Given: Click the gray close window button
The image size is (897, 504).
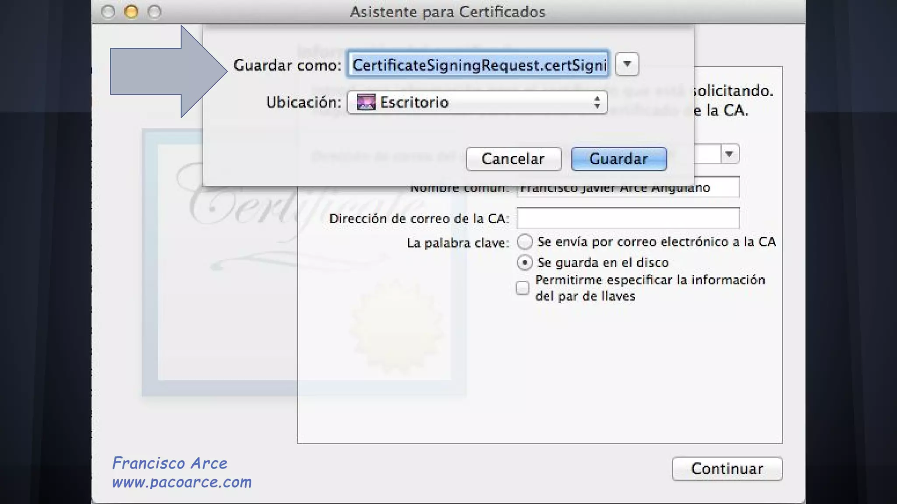Looking at the screenshot, I should 108,12.
